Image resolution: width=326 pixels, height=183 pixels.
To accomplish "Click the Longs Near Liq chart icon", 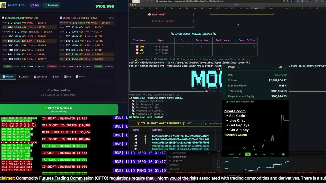I will [3, 18].
